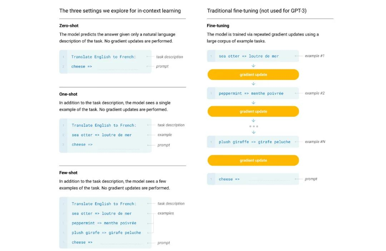Click the first yellow gradient update button
Viewport: 386px width, 251px height.
253,74
